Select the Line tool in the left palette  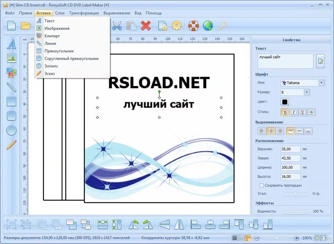(x=12, y=87)
